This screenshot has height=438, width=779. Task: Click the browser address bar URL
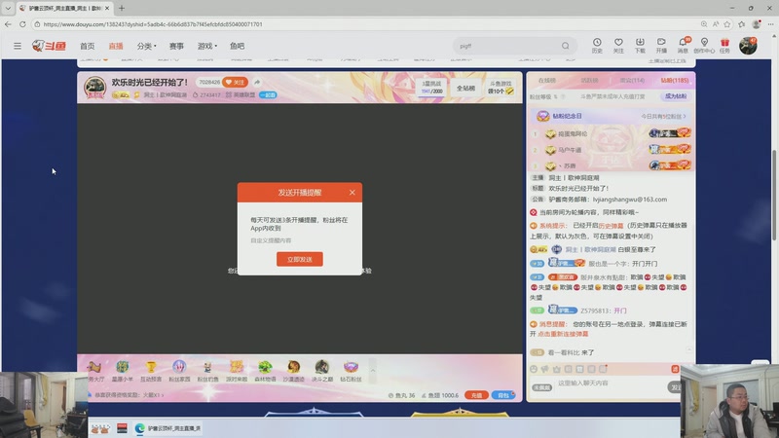pyautogui.click(x=153, y=23)
